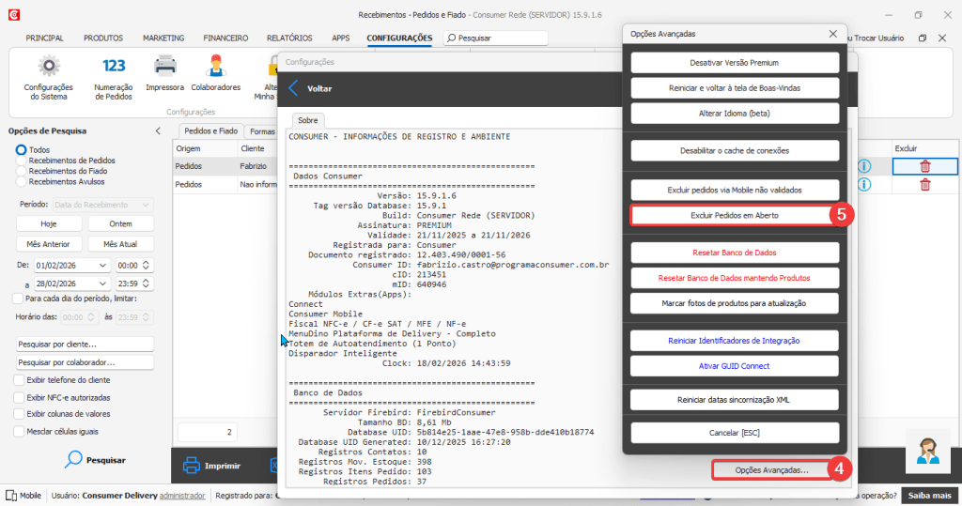962x506 pixels.
Task: Open Configurações do Sistema gear icon
Action: click(x=49, y=67)
